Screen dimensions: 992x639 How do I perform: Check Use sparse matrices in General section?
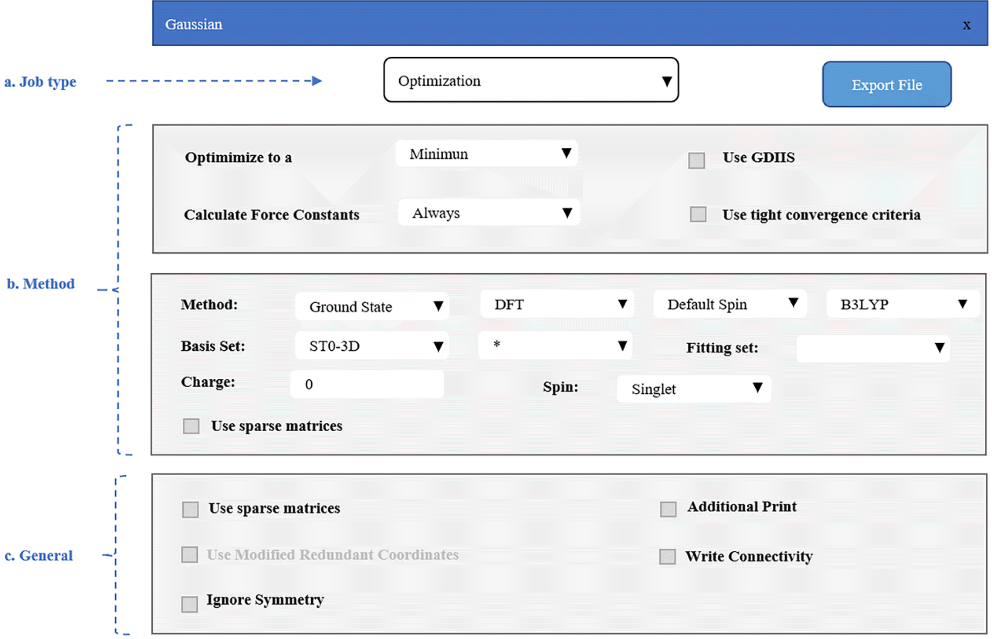[x=190, y=509]
